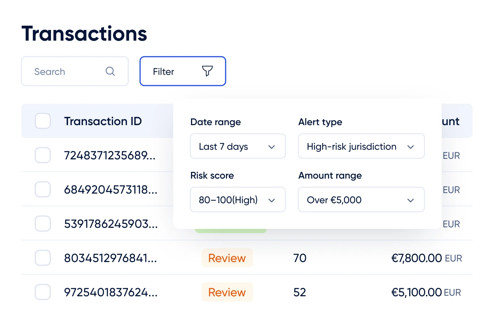This screenshot has width=494, height=323.
Task: Toggle the select-all checkbox in header
Action: click(42, 121)
